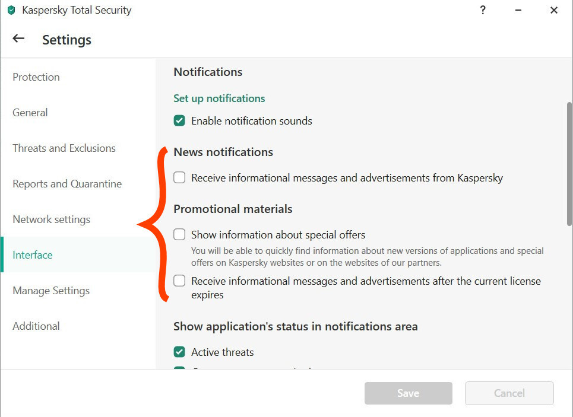The width and height of the screenshot is (573, 417).
Task: Click the Kaspersky shield logo icon
Action: pyautogui.click(x=11, y=10)
